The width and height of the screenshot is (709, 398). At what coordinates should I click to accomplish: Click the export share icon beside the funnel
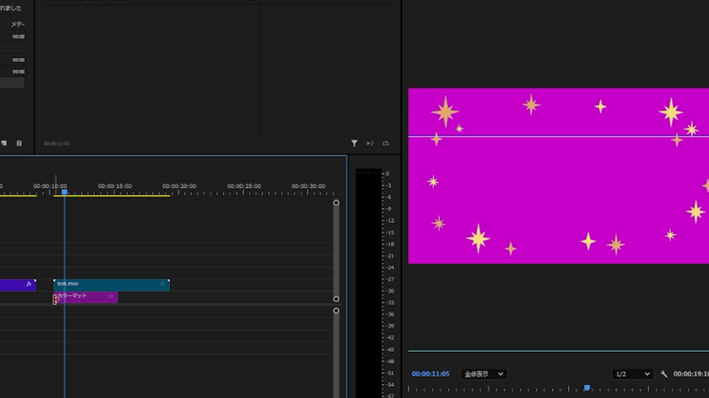(386, 143)
